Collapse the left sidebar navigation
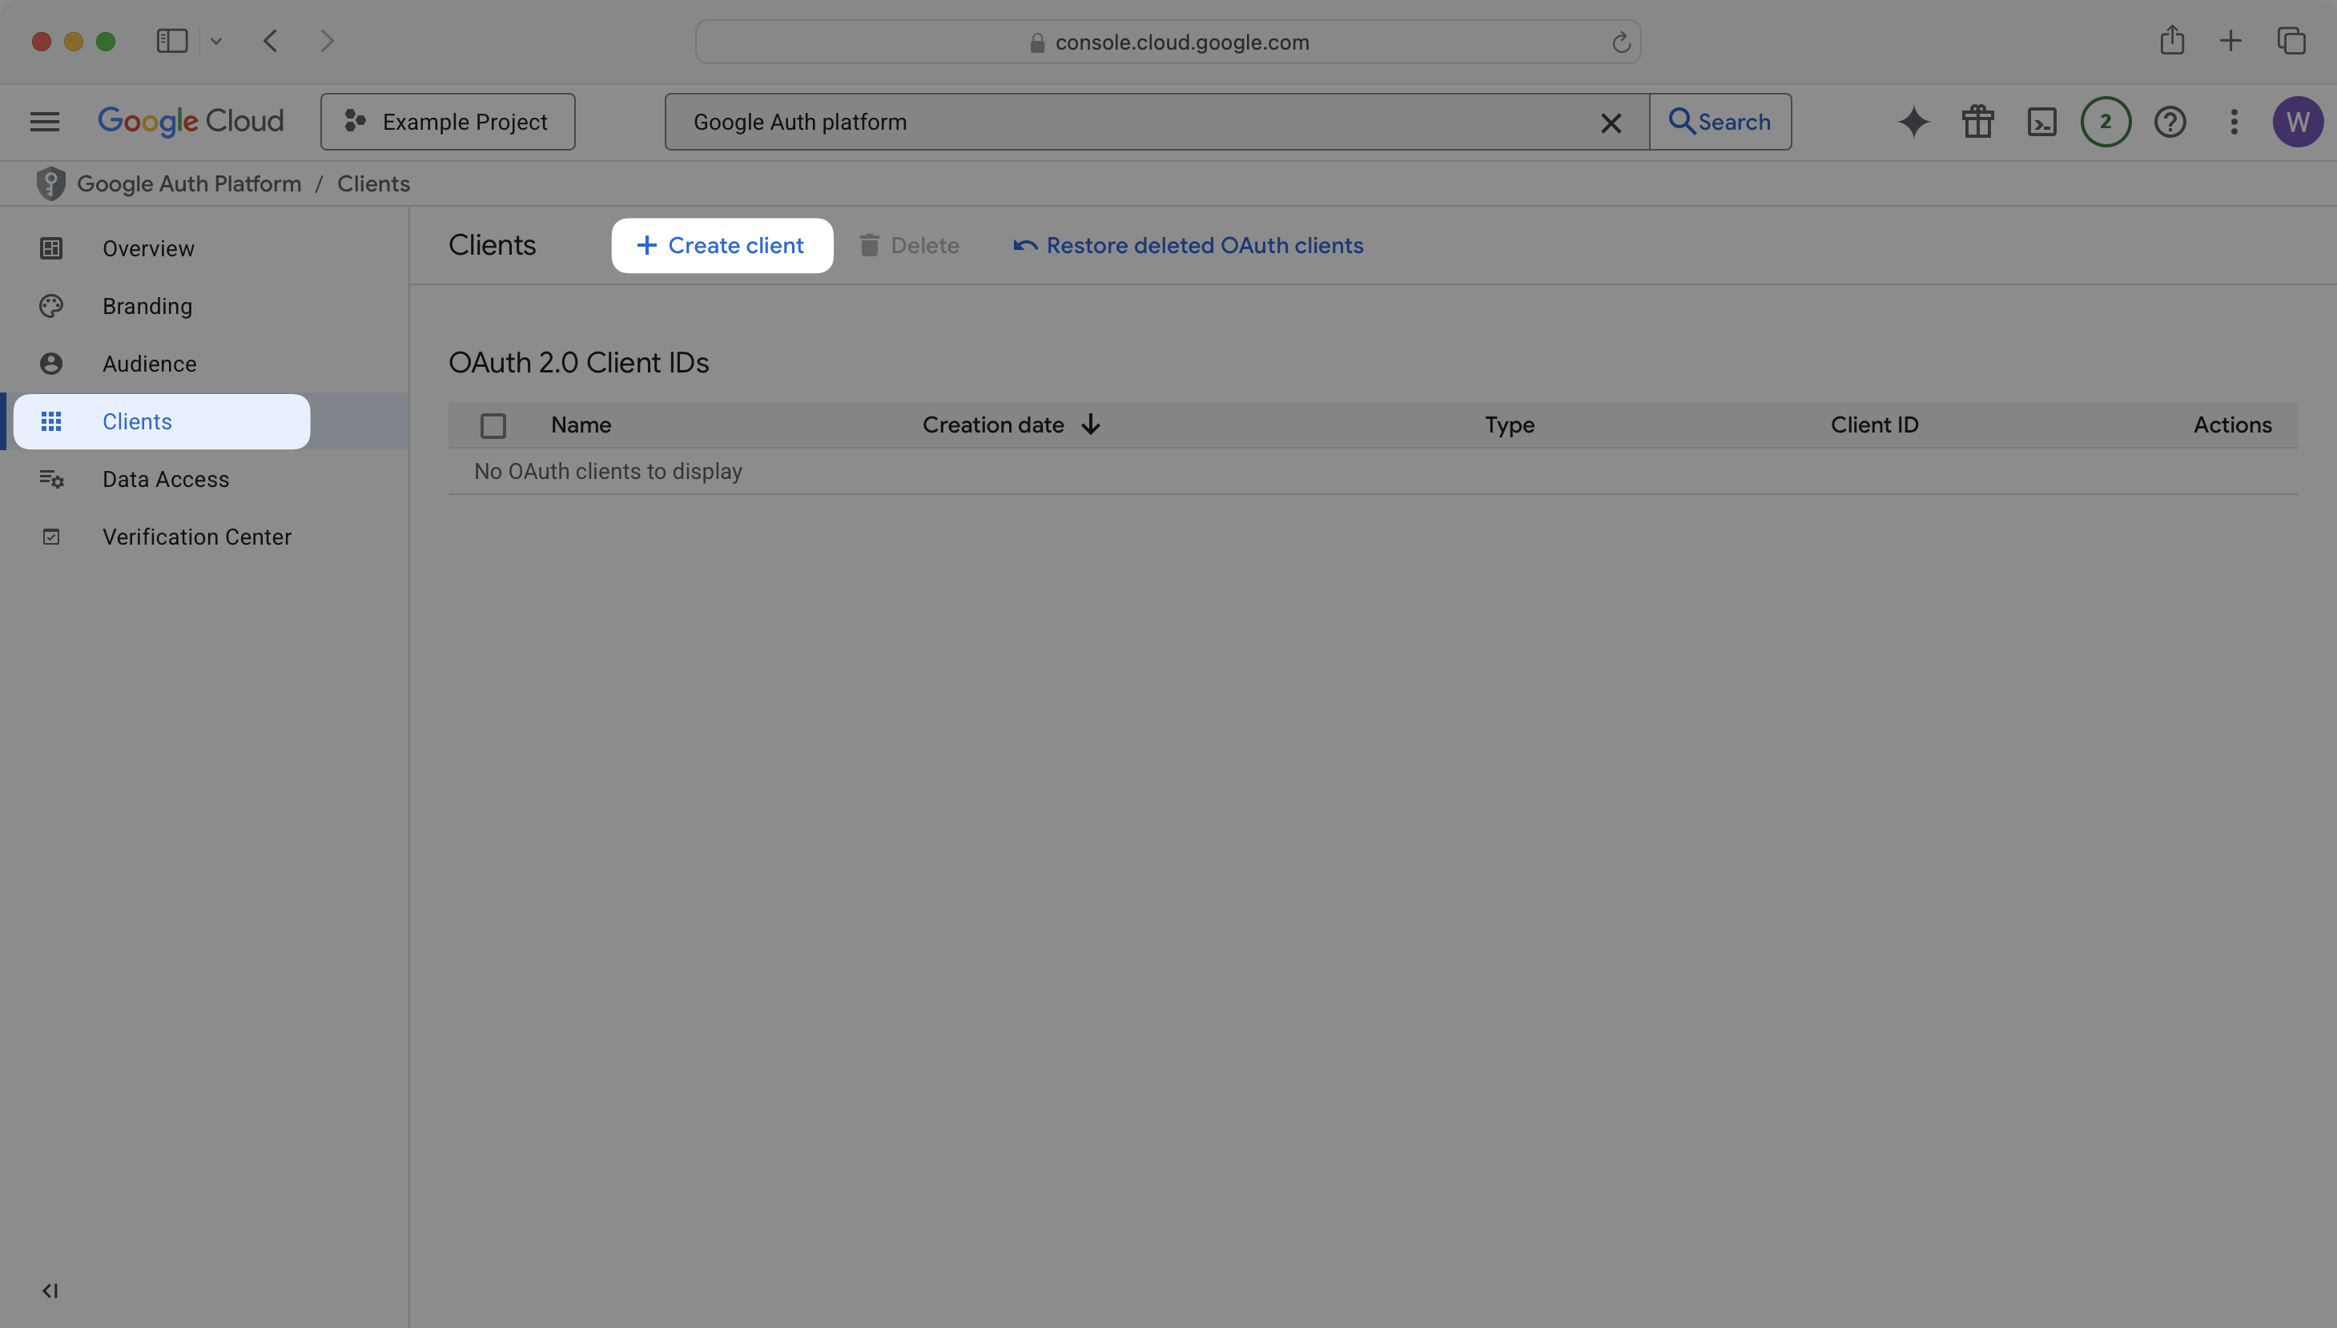The width and height of the screenshot is (2337, 1328). (x=50, y=1290)
